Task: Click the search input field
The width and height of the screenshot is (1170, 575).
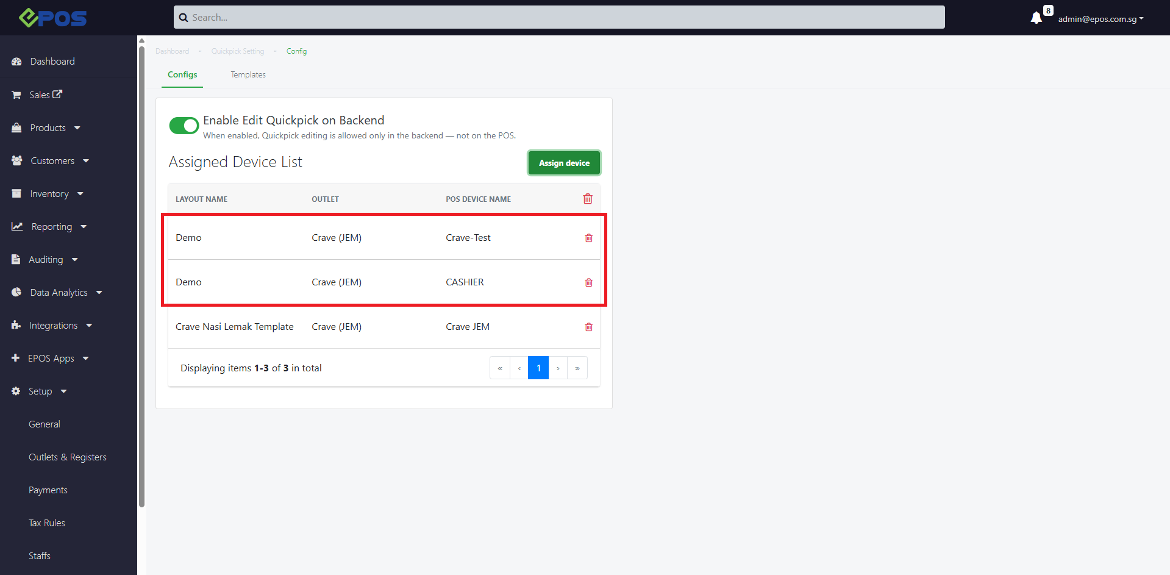Action: (559, 18)
